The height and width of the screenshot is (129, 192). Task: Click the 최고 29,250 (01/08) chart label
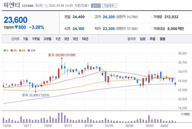(x=62, y=55)
